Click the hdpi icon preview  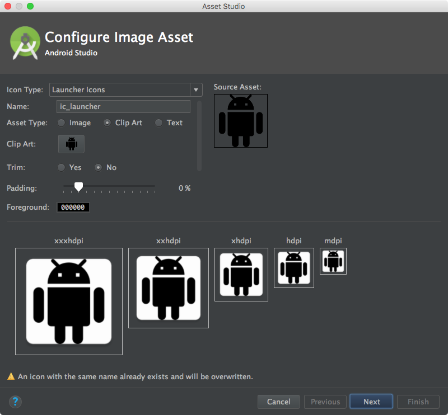294,268
